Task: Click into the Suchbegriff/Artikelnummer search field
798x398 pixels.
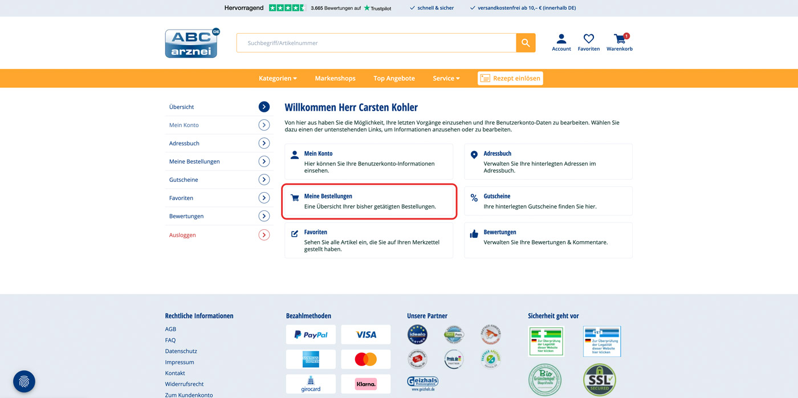Action: click(376, 43)
